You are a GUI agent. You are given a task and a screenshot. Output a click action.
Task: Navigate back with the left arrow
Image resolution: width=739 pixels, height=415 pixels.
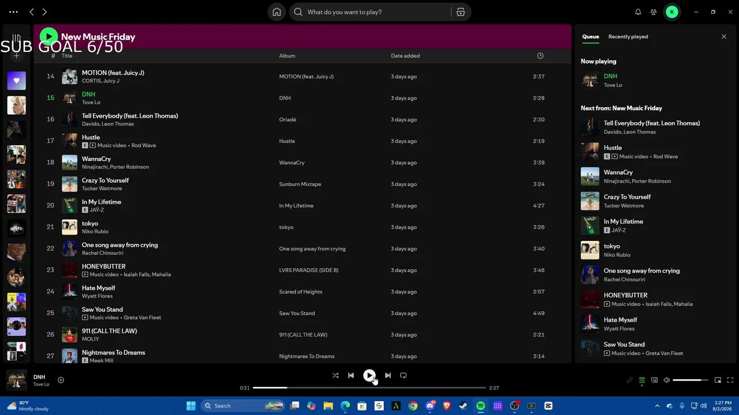tap(32, 12)
